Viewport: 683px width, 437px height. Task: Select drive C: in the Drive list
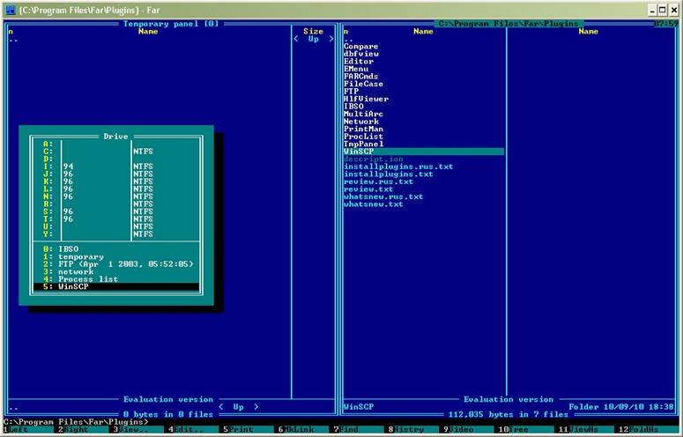[116, 152]
